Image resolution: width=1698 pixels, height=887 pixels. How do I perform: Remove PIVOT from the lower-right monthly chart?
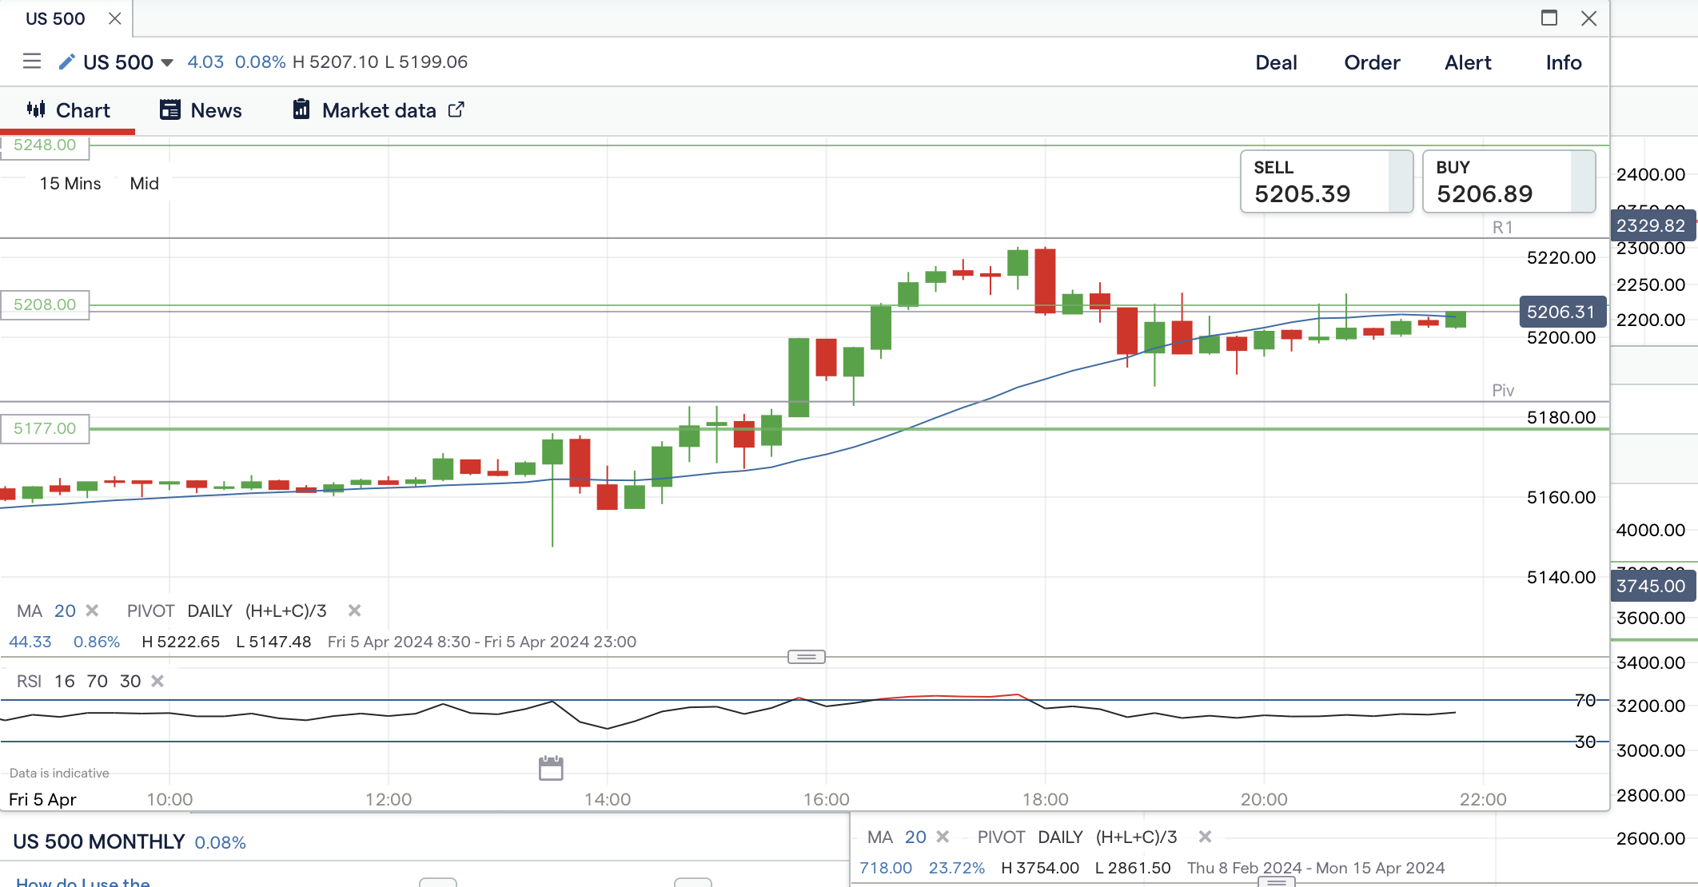[1206, 837]
